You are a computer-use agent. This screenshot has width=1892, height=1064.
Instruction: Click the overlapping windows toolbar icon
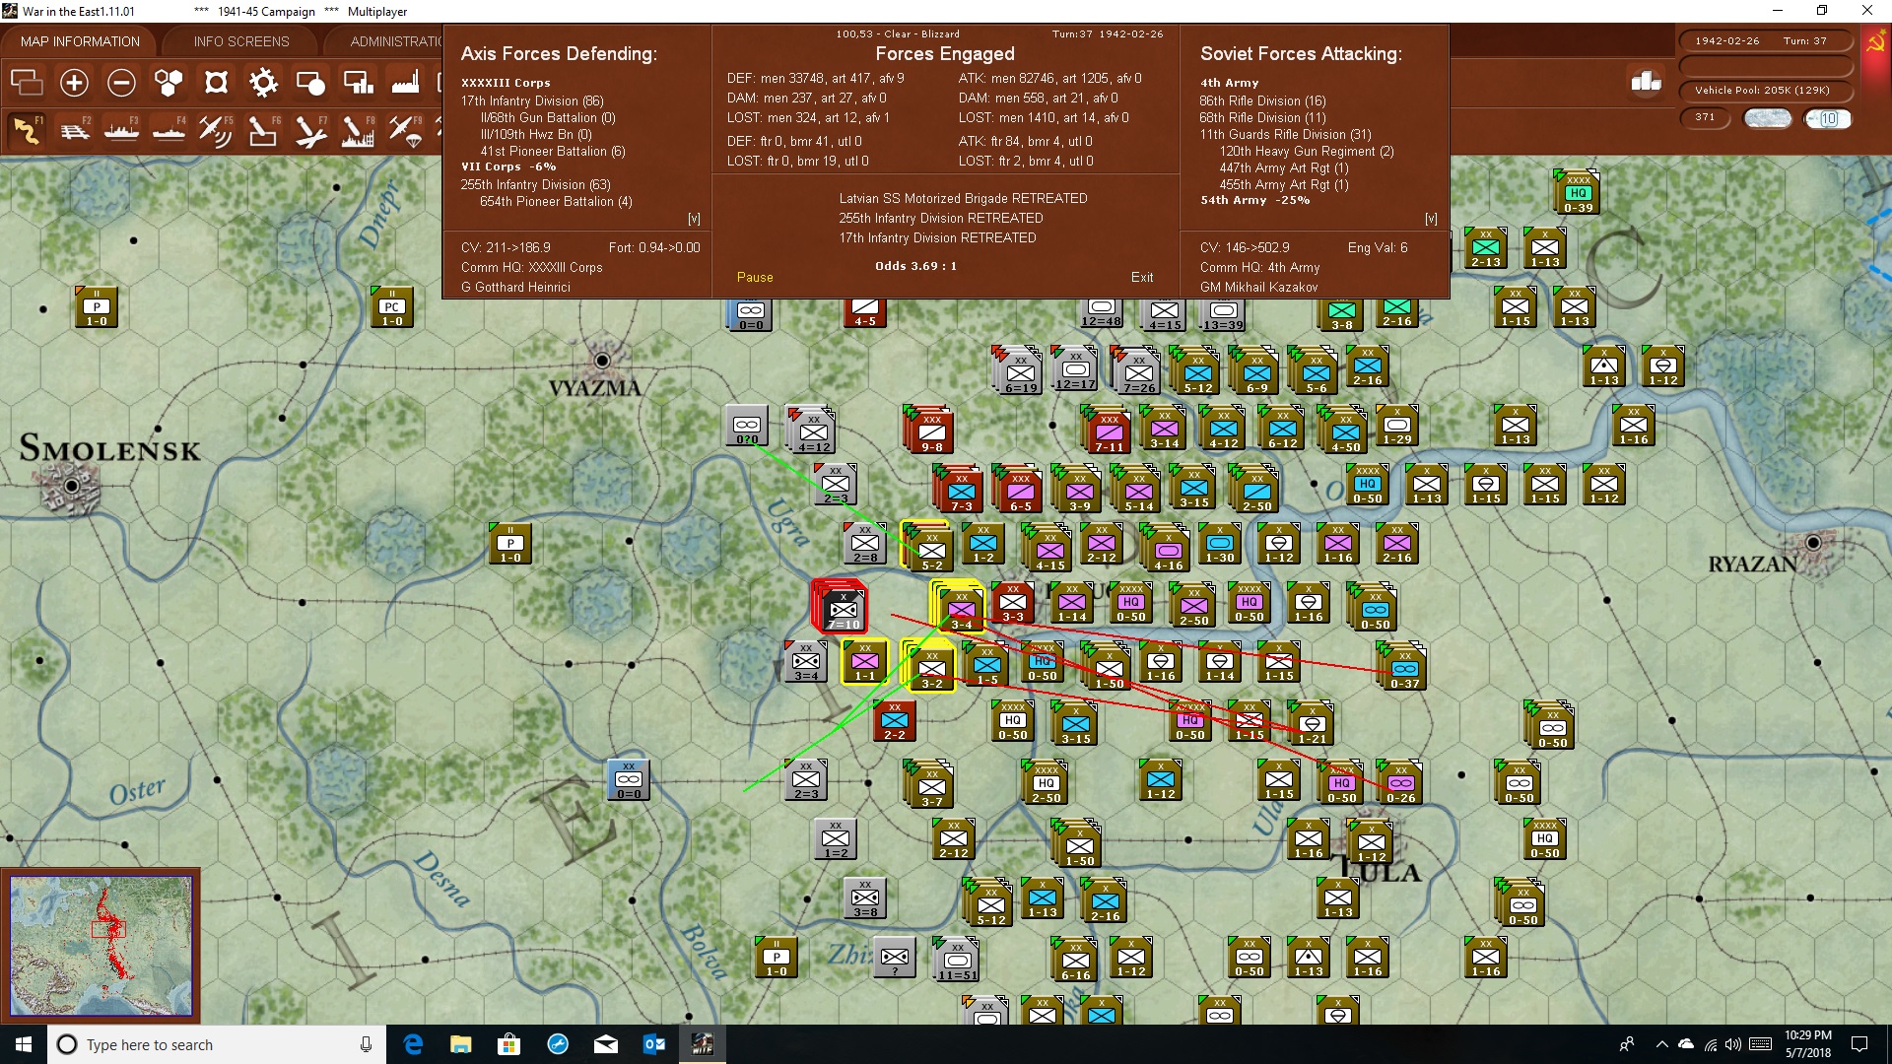point(27,83)
